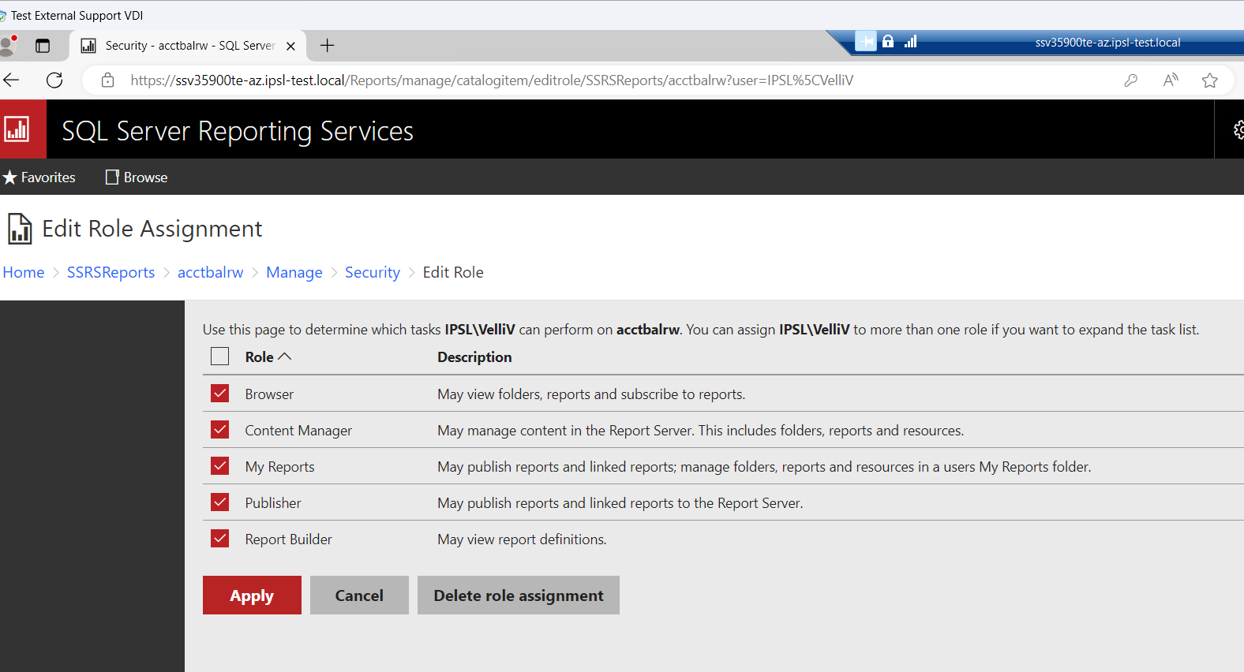Open acctbalrw breadcrumb link

[x=211, y=272]
